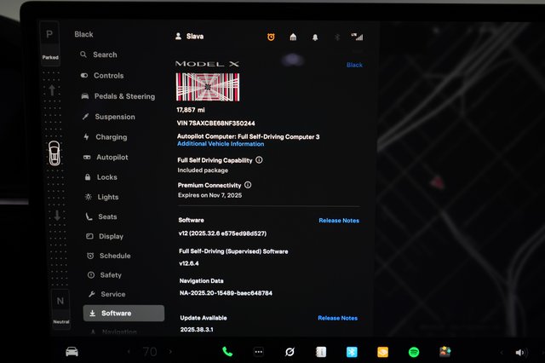This screenshot has height=363, width=545.
Task: Open Pedals & Steering settings
Action: (118, 96)
